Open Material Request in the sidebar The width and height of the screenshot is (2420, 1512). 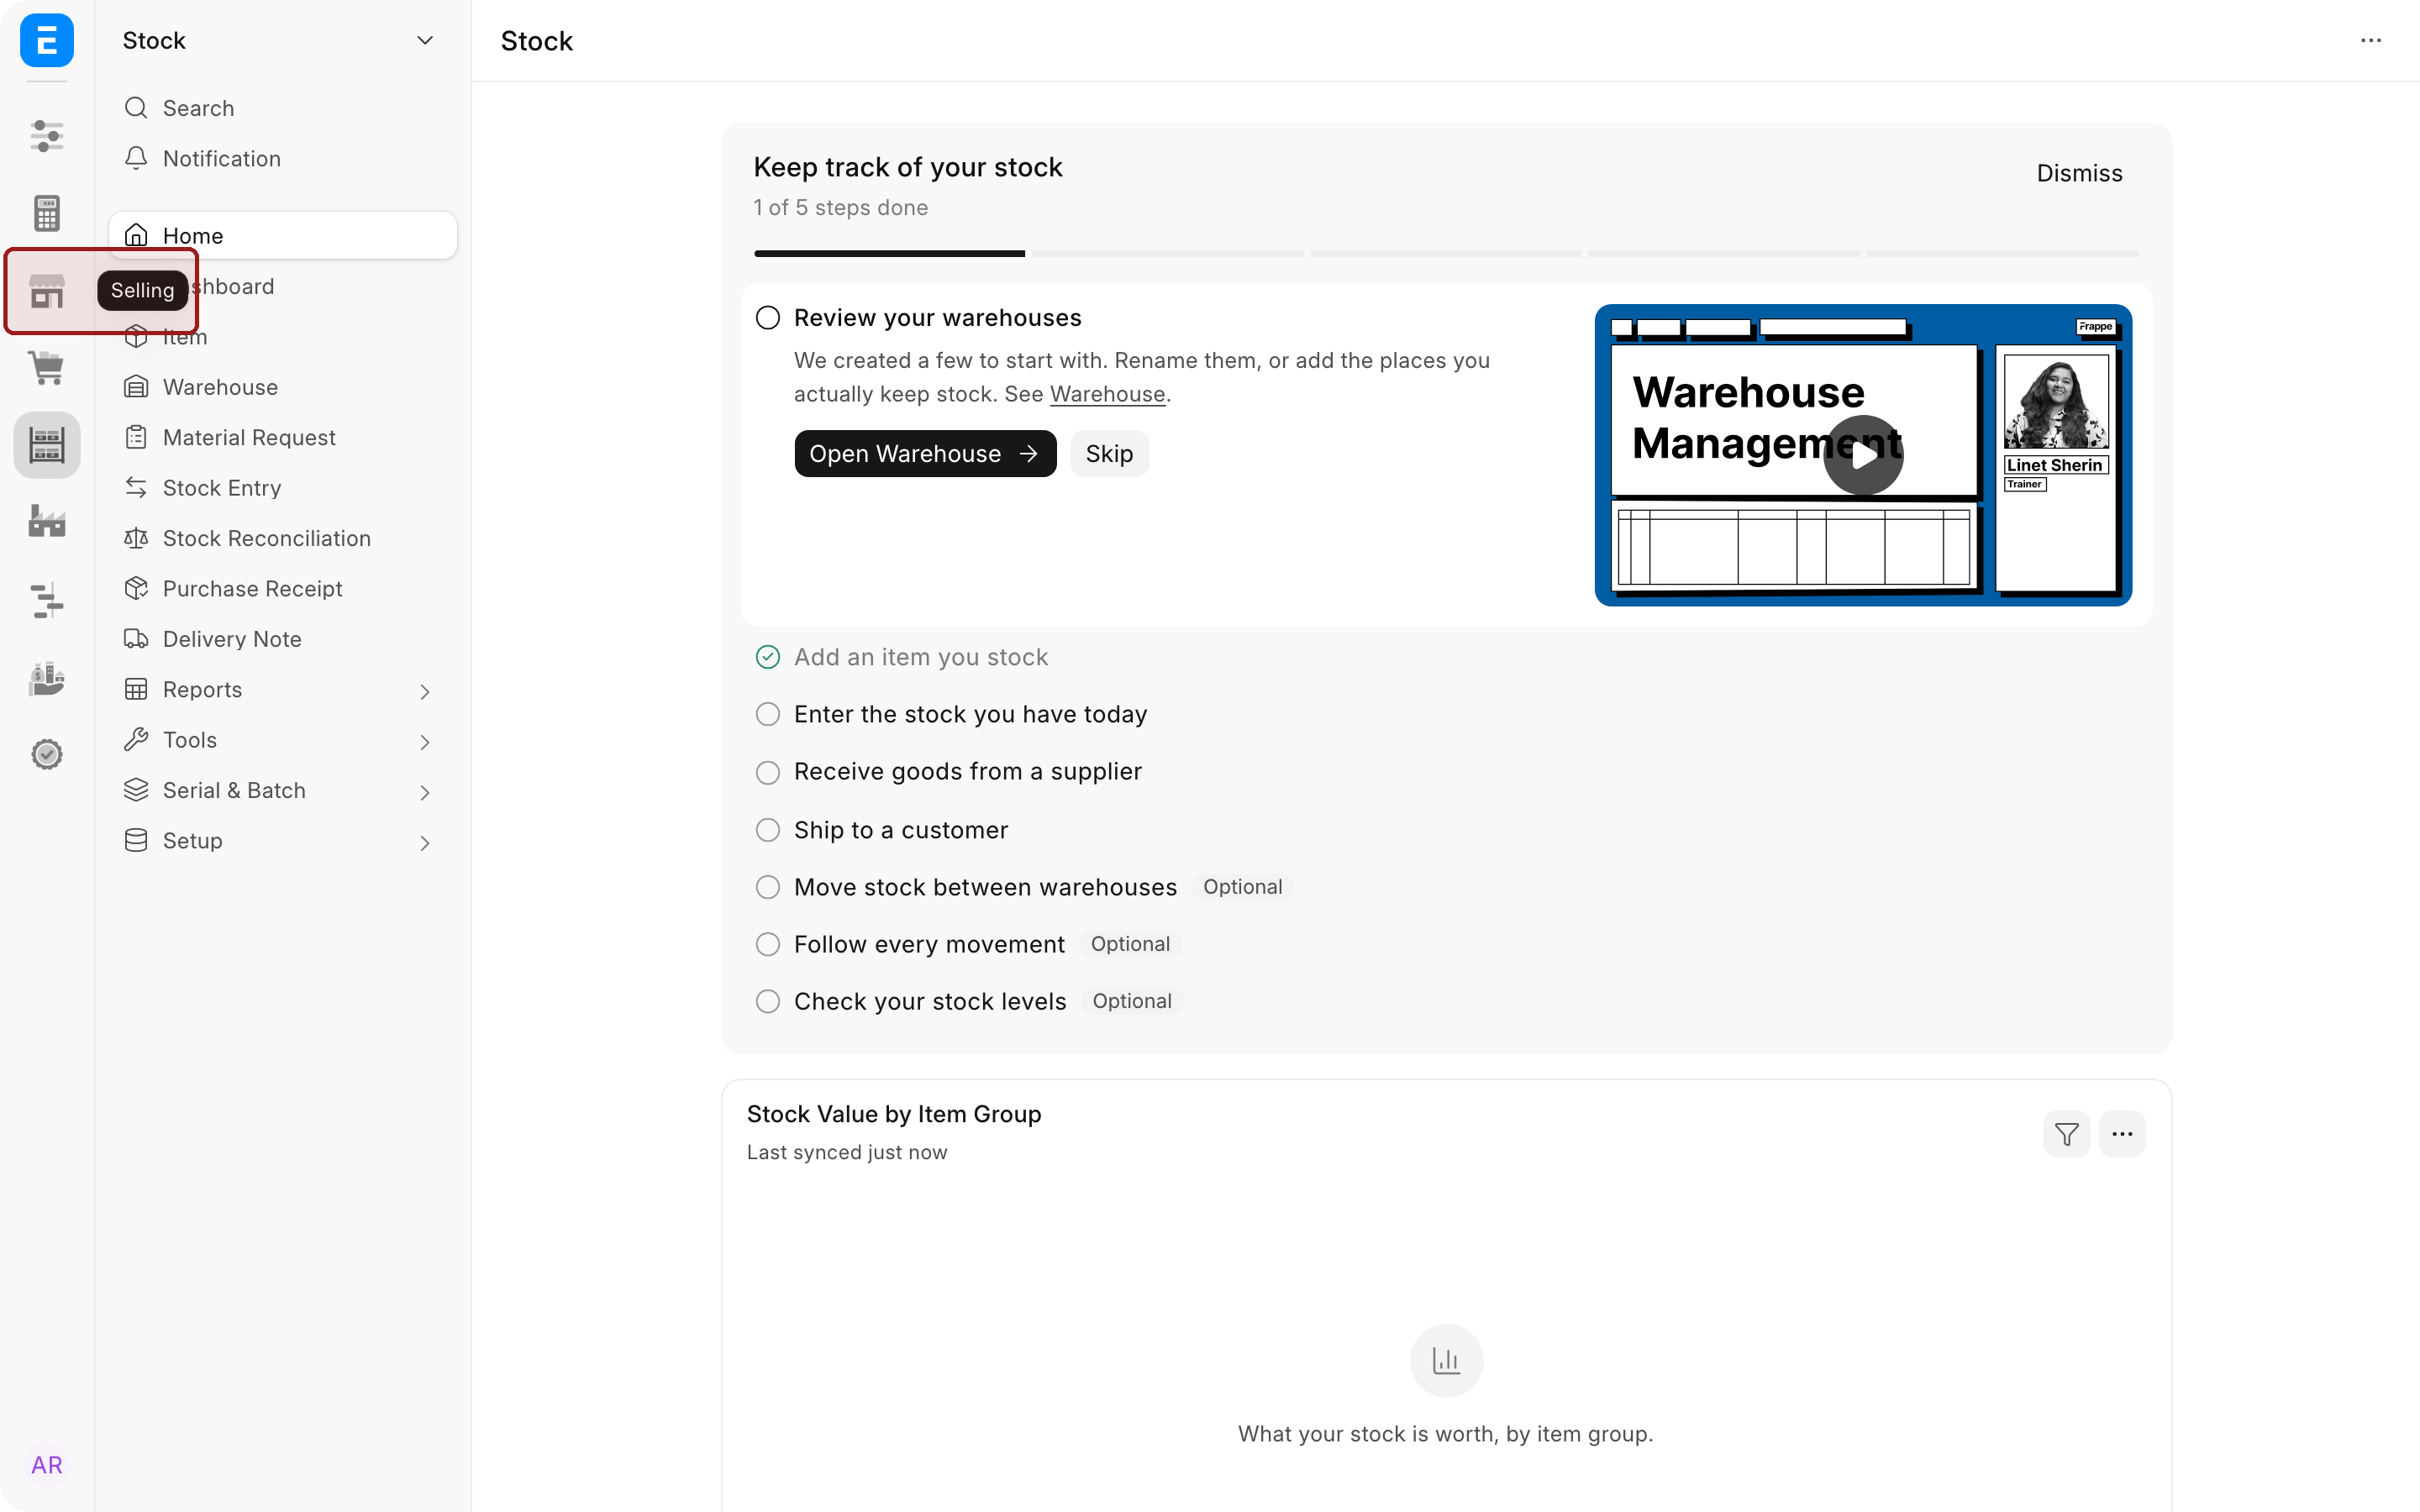[283, 437]
